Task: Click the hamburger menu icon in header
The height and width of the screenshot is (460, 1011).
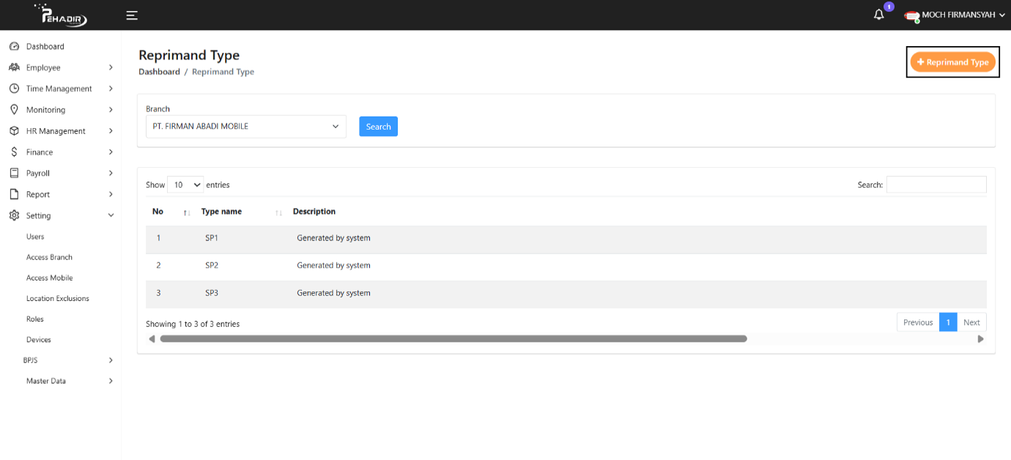Action: point(132,15)
